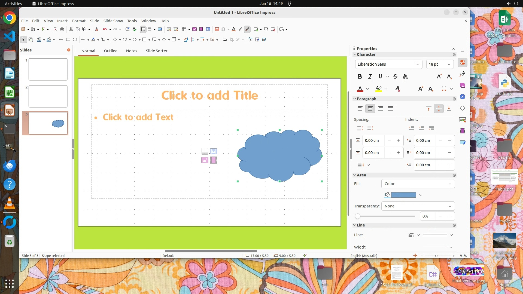The height and width of the screenshot is (294, 523).
Task: Click the Insert Text Box icon
Action: (217, 29)
